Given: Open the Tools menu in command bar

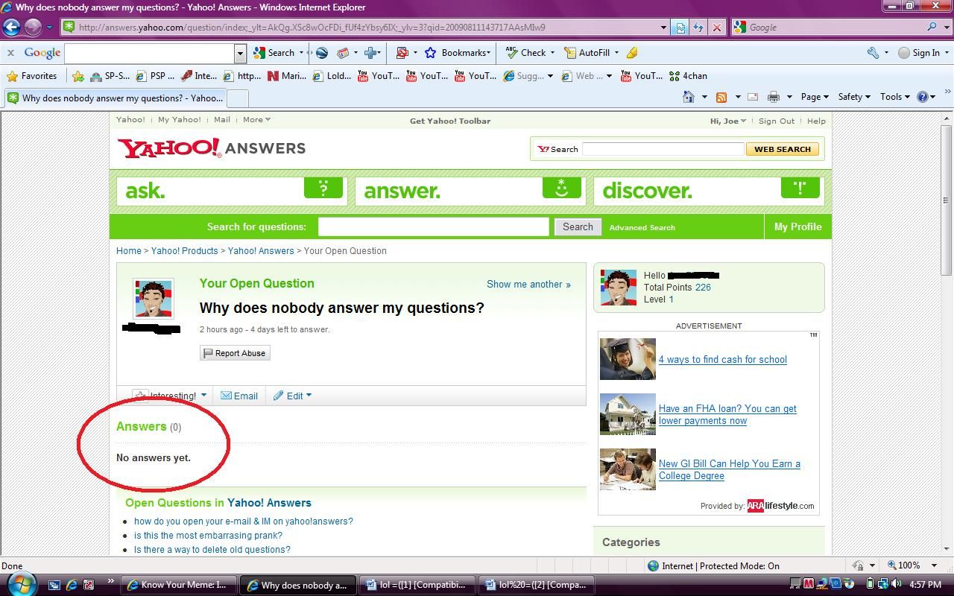Looking at the screenshot, I should (894, 97).
